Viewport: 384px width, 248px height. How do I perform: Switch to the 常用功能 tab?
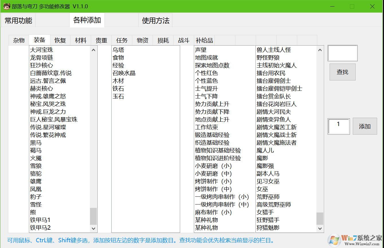(x=18, y=20)
